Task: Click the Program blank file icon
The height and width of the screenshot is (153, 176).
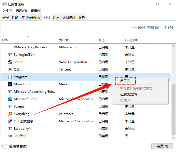Action: click(x=10, y=77)
